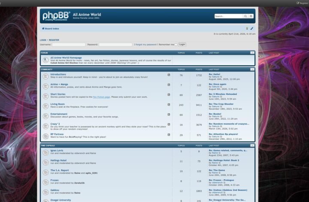Screen dimensions: 309x202
Task: Click the search magnifier icon button
Action: tap(245, 16)
